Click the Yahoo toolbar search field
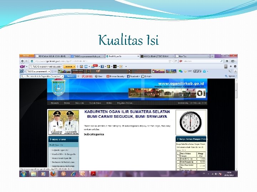 click(46, 66)
